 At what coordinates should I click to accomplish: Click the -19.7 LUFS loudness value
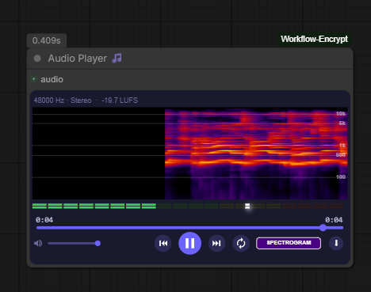(120, 100)
